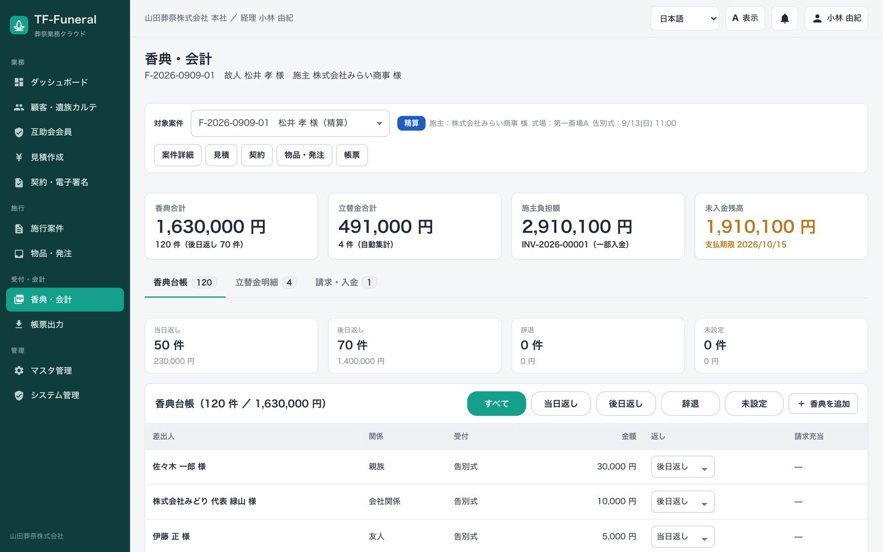Click the 香典を追加 button
The height and width of the screenshot is (552, 883).
823,404
